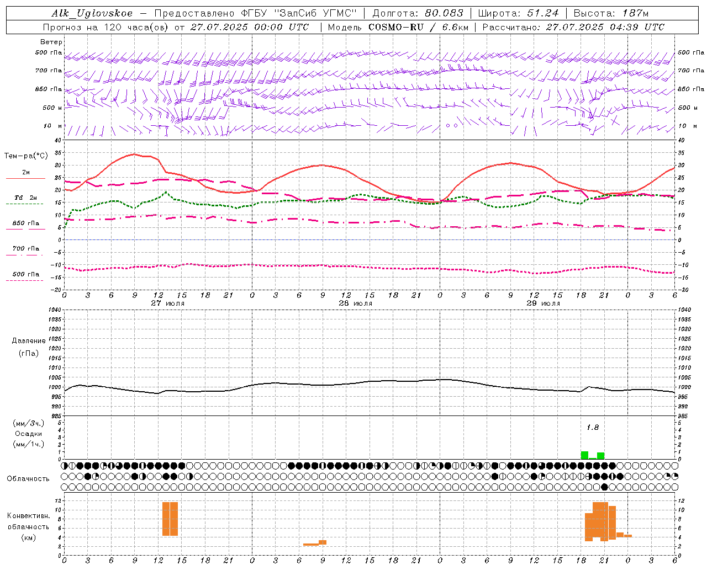This screenshot has width=707, height=565.
Task: Click the dashed line sample under Td 2м
Action: 25,204
